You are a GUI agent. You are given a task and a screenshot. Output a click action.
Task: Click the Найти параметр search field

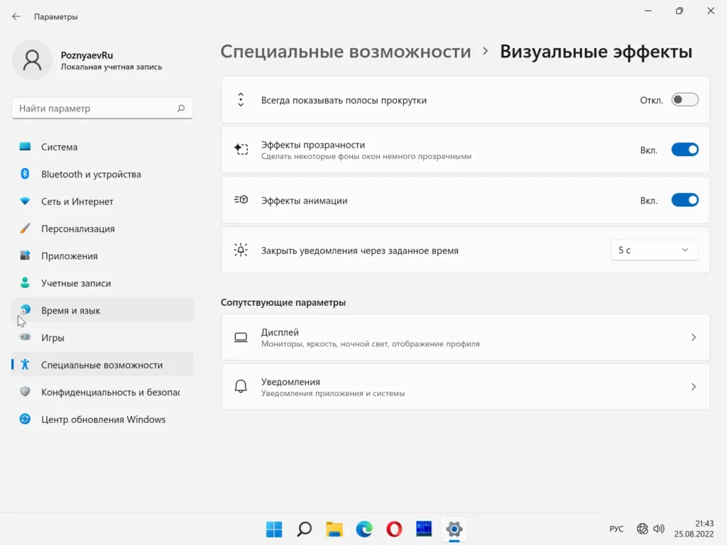[92, 109]
